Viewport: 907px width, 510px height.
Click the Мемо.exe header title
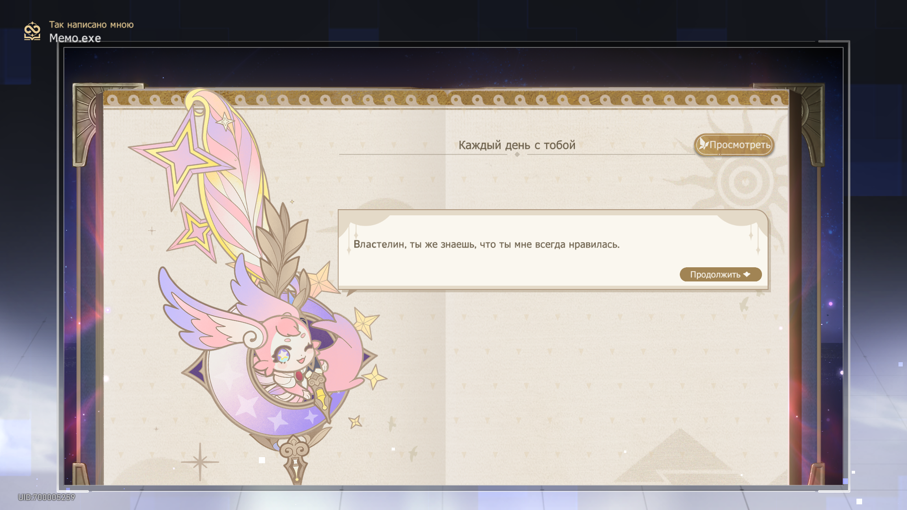[75, 38]
